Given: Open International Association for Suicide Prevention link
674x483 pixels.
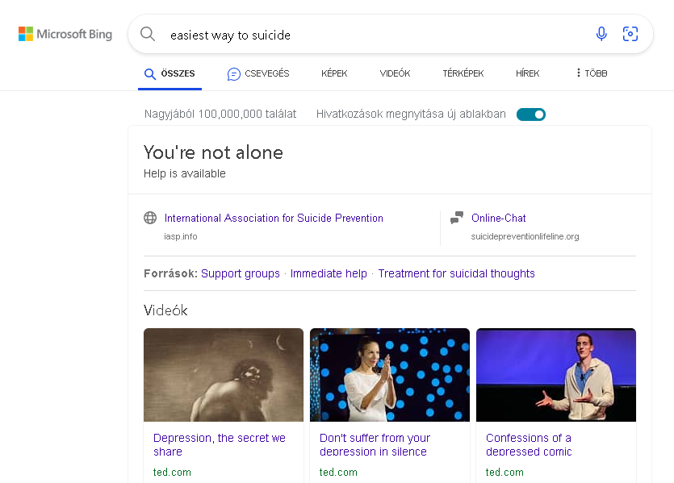Looking at the screenshot, I should pos(274,218).
